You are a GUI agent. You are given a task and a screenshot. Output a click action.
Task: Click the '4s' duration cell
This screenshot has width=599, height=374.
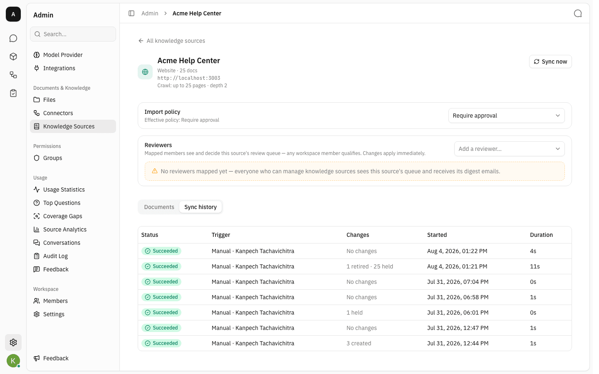pos(533,251)
